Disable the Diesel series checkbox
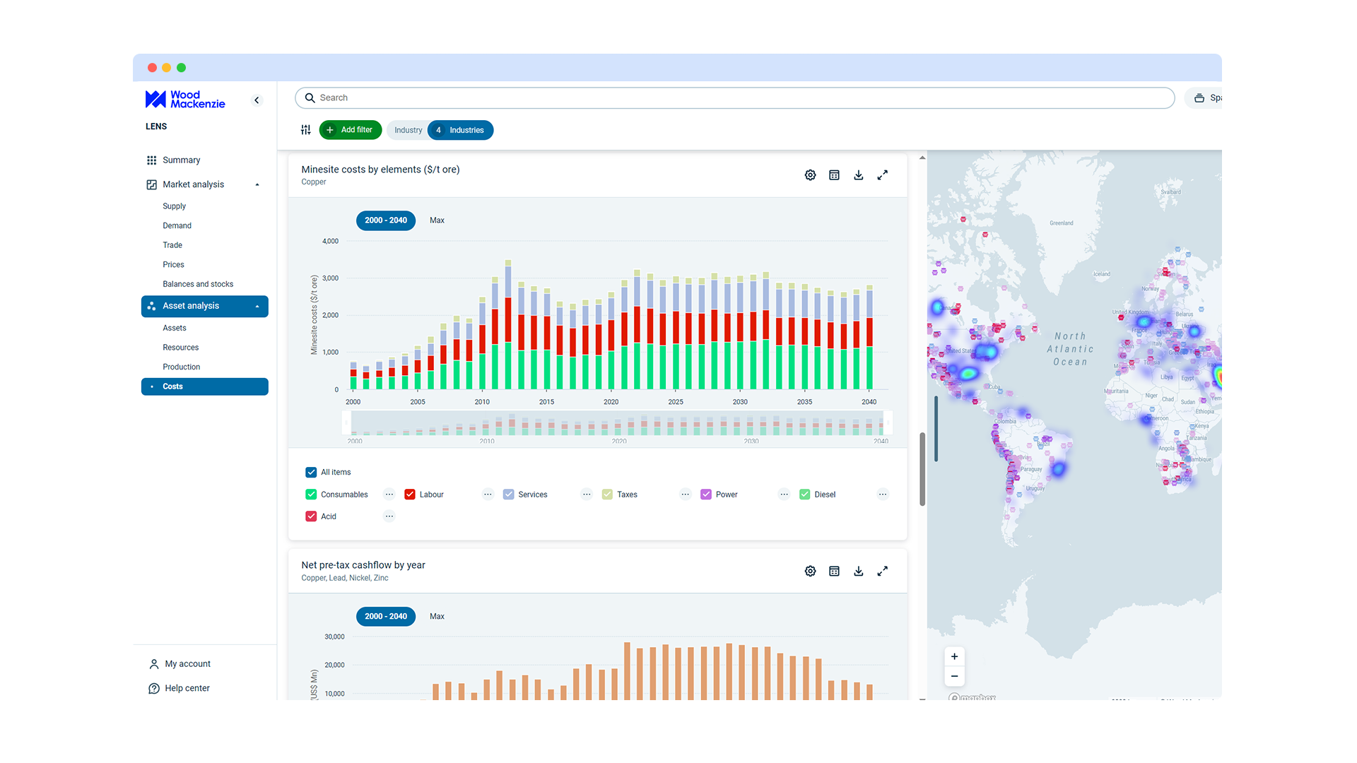Screen dimensions: 1357x763 [x=804, y=495]
